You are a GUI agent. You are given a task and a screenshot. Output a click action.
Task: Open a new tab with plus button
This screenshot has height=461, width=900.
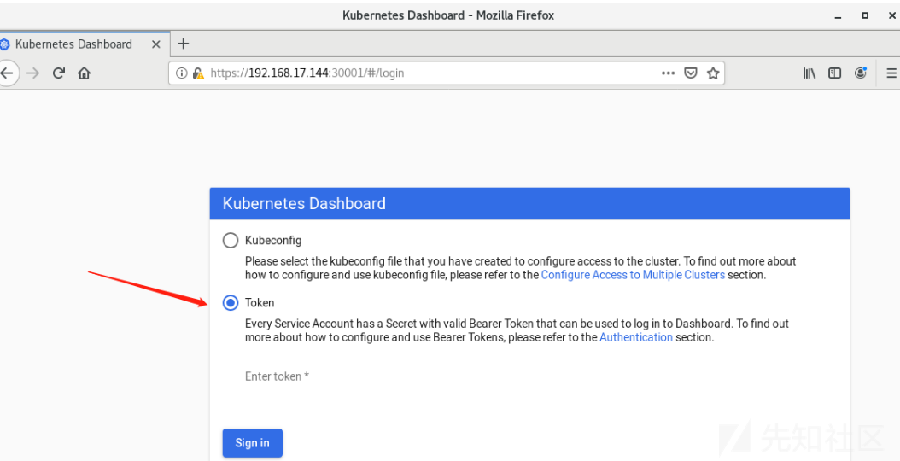(x=183, y=44)
